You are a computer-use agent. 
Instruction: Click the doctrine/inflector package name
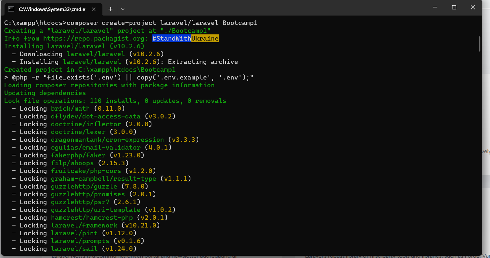point(86,124)
